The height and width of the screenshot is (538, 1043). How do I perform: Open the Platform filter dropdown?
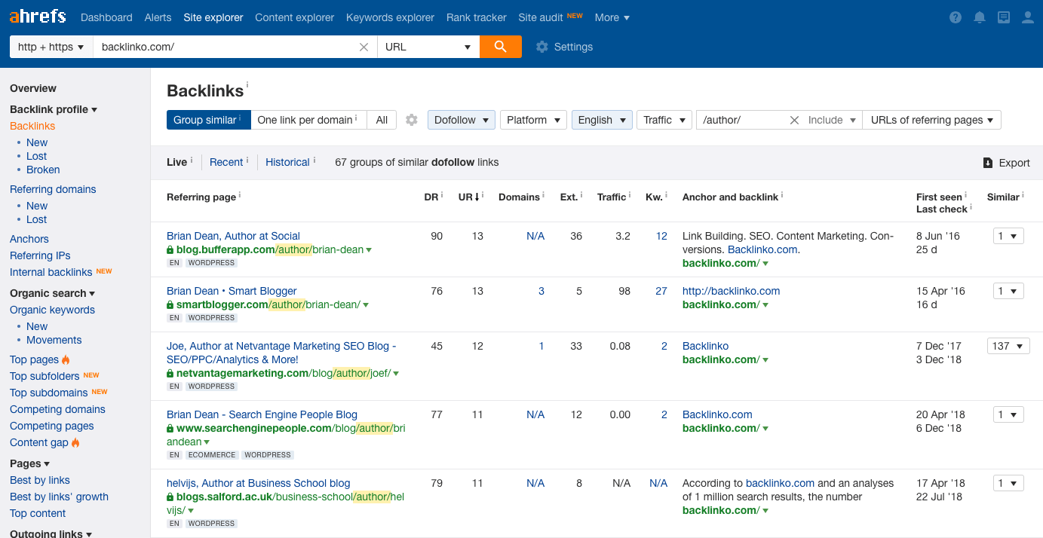533,120
